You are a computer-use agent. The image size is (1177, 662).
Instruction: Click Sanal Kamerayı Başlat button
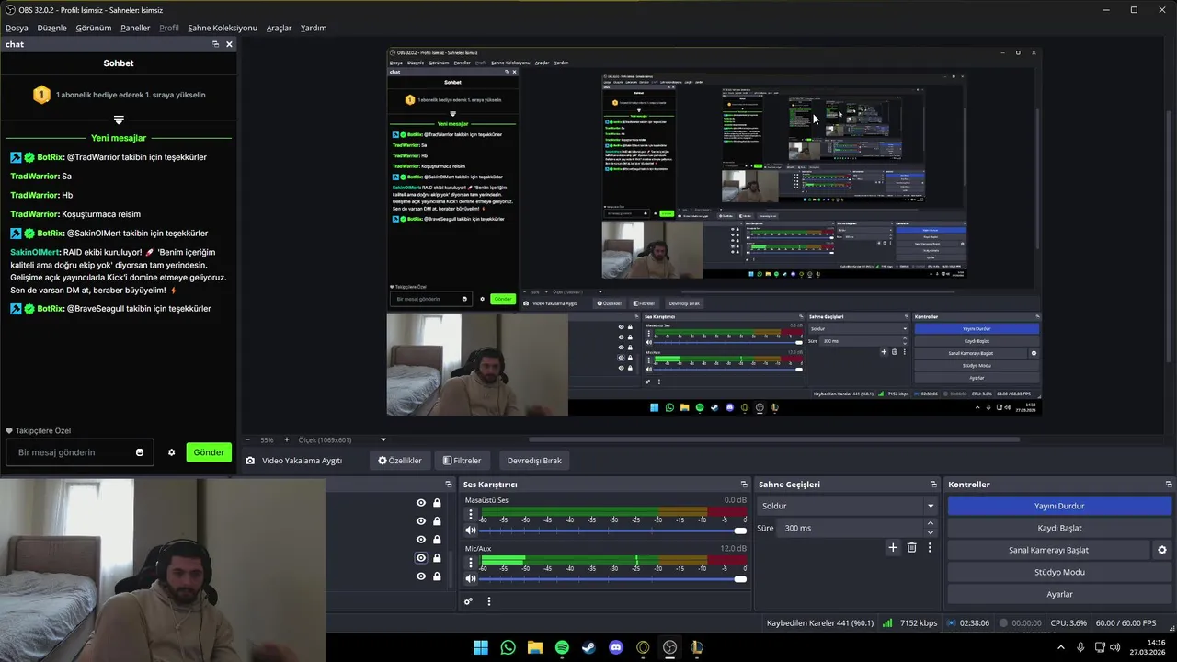(1048, 550)
